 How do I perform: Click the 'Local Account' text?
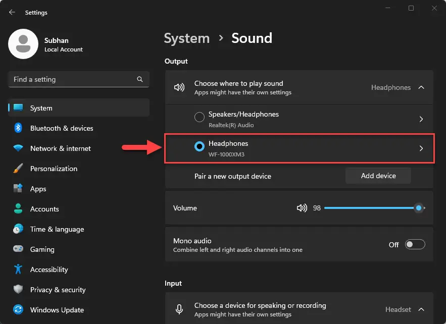(x=64, y=49)
